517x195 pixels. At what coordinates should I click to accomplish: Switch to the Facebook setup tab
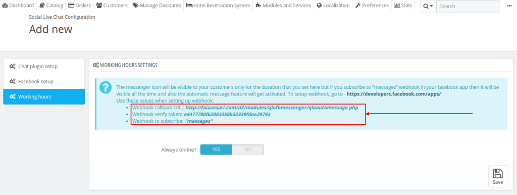(x=44, y=81)
